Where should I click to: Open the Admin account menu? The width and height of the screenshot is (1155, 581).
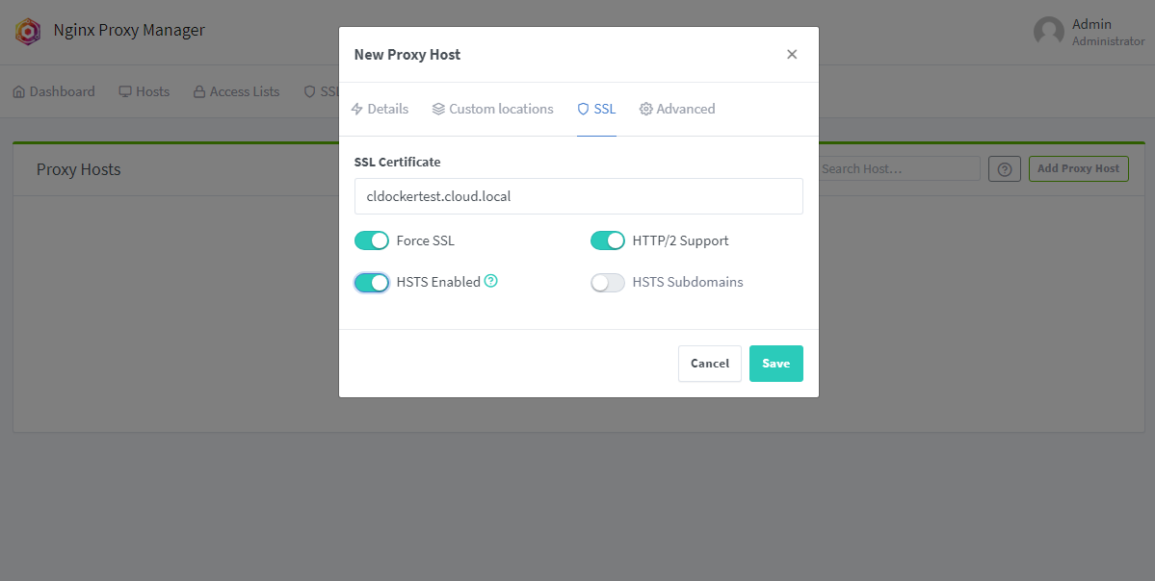[1089, 32]
